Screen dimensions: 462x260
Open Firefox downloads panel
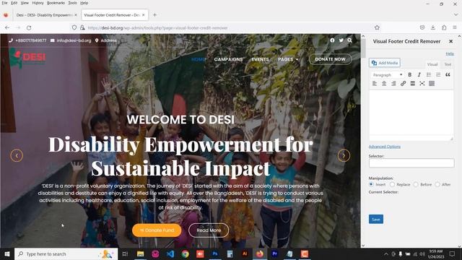(433, 27)
